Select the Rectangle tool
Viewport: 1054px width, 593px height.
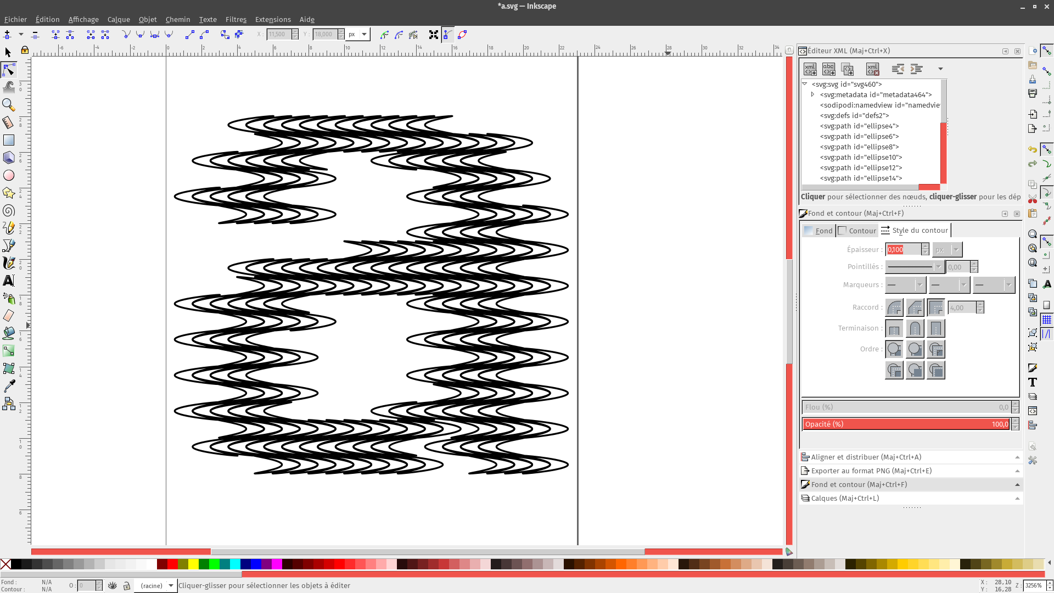[x=8, y=140]
